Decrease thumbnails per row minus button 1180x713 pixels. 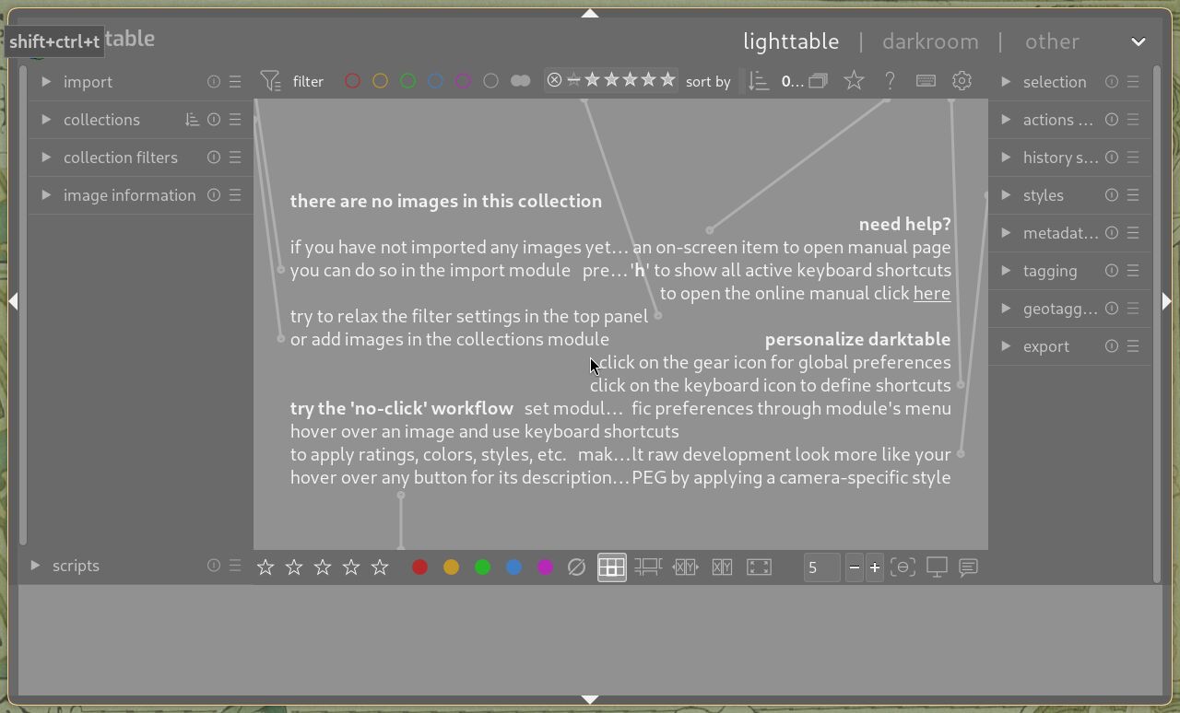[855, 567]
